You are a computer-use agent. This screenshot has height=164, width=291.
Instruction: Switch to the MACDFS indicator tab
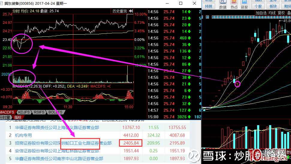click(7, 112)
